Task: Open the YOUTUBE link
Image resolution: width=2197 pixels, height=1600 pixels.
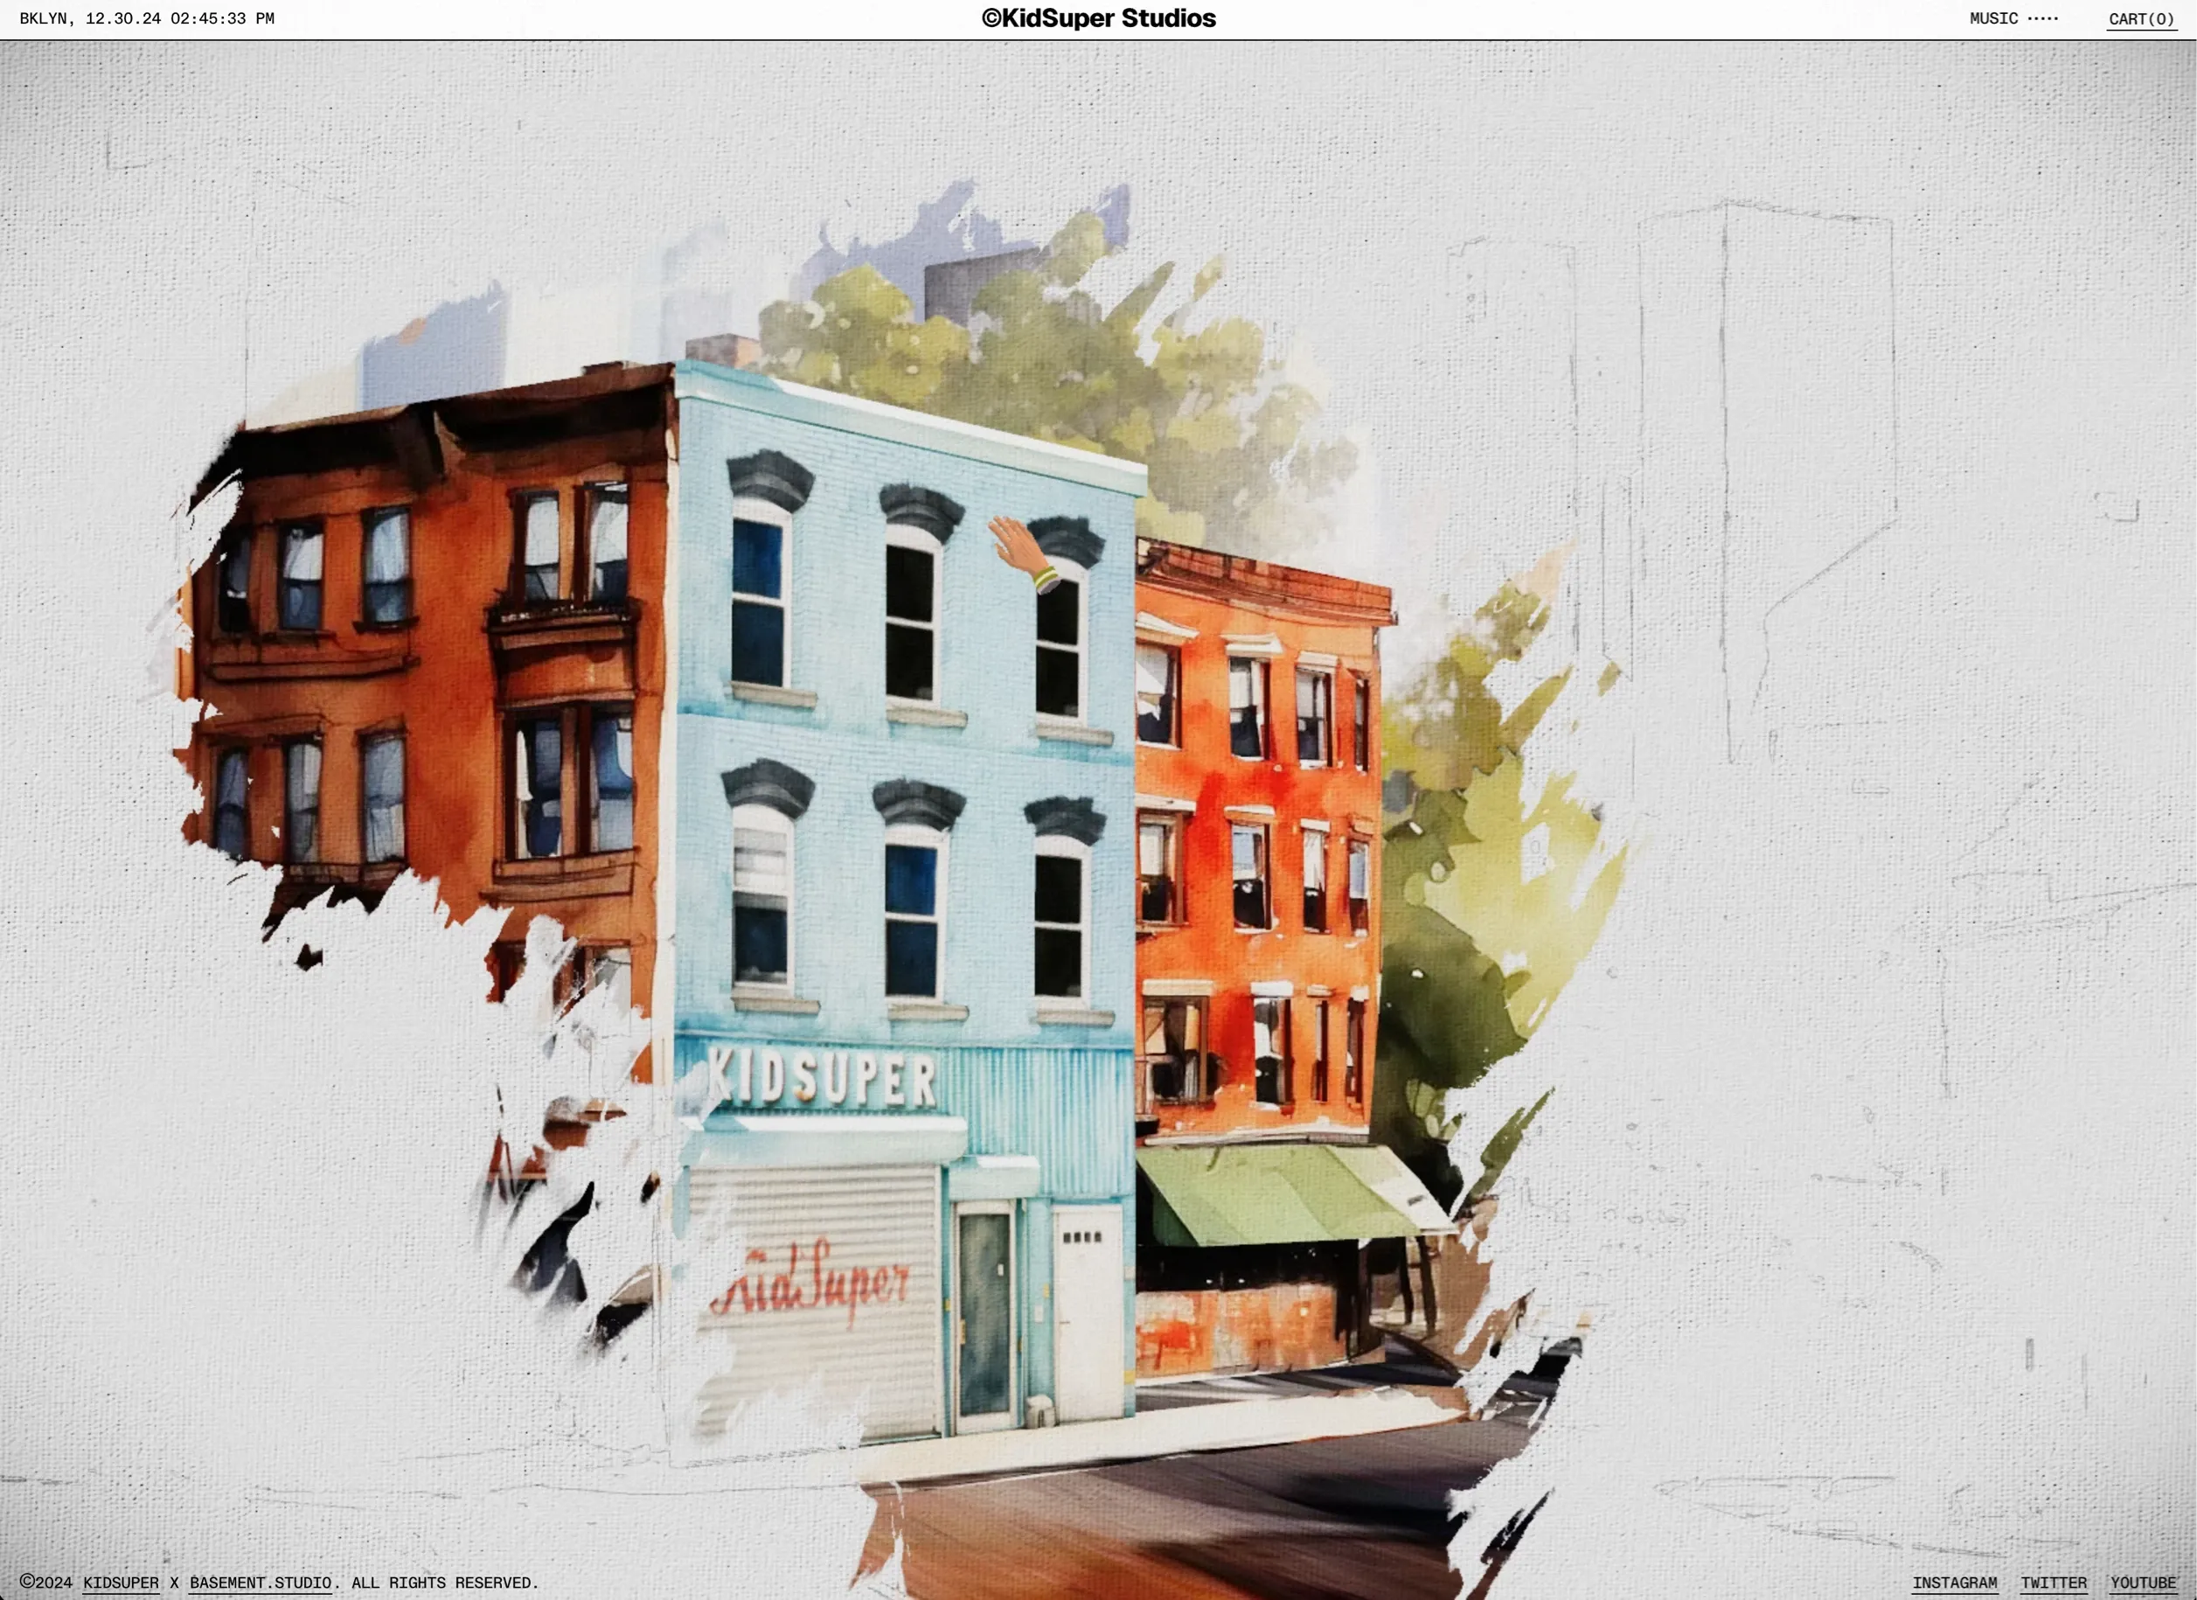Action: pyautogui.click(x=2143, y=1583)
